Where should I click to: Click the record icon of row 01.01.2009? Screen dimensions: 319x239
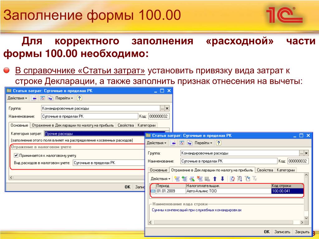pos(153,191)
